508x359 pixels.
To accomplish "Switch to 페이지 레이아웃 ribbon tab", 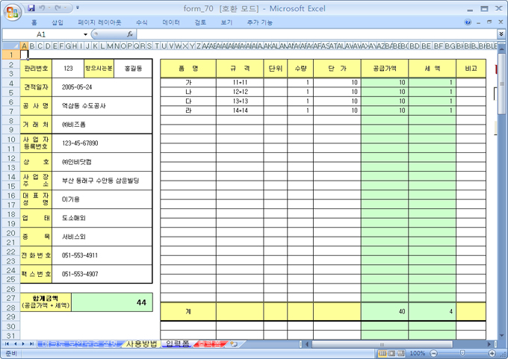I will point(99,22).
